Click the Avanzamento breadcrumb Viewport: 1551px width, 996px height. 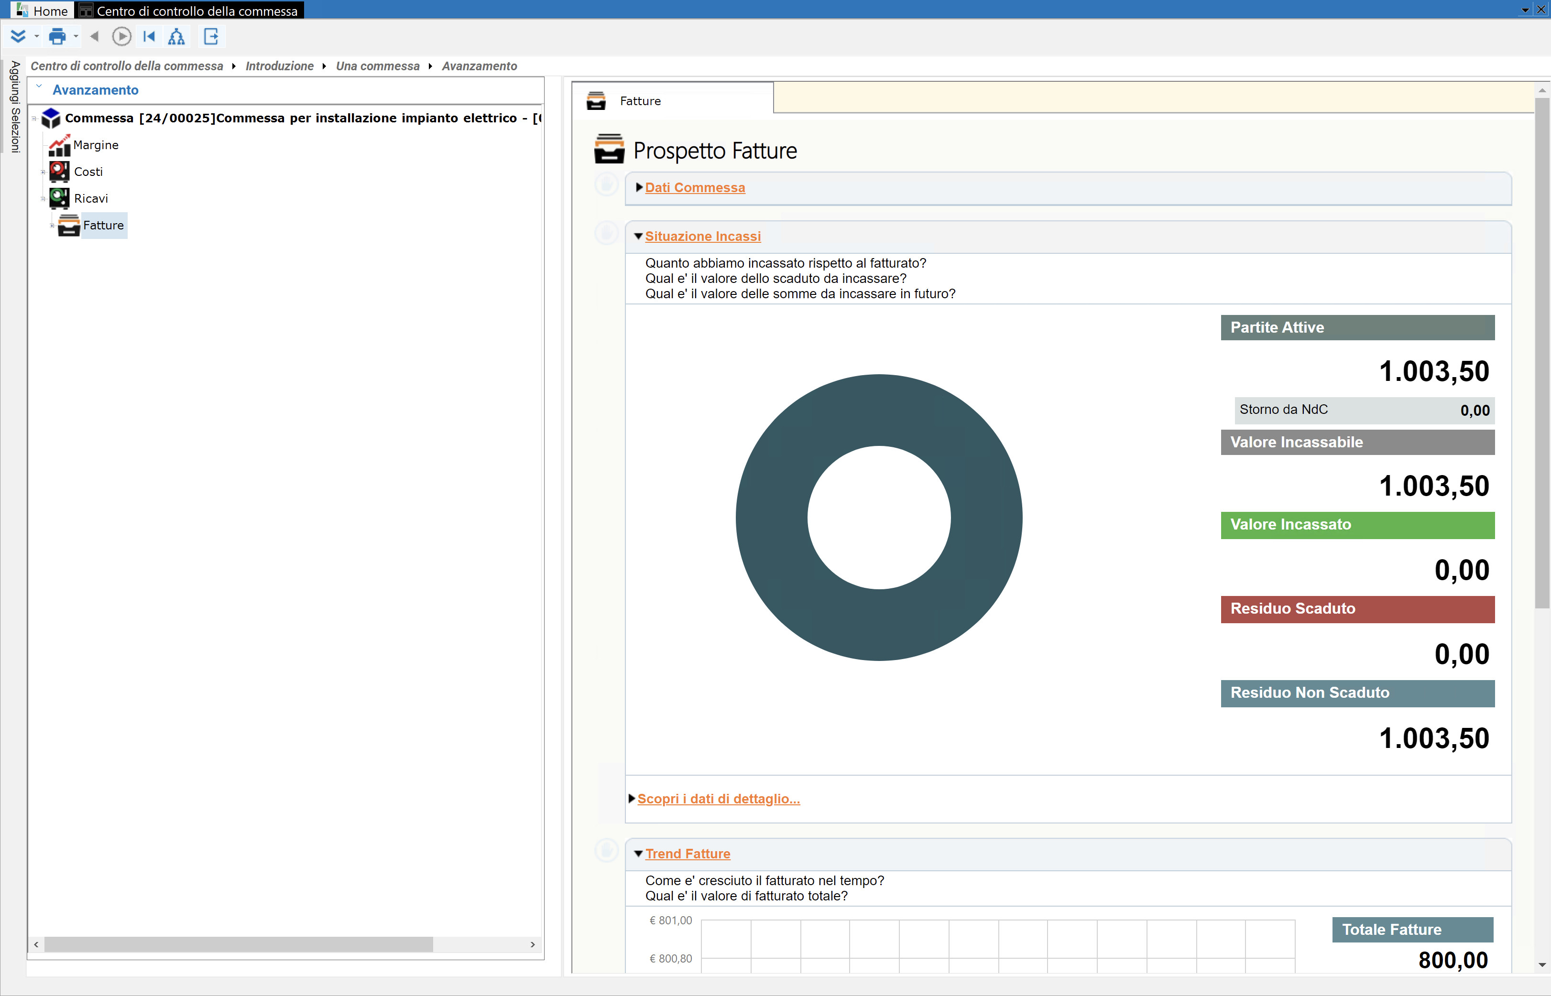pos(480,66)
